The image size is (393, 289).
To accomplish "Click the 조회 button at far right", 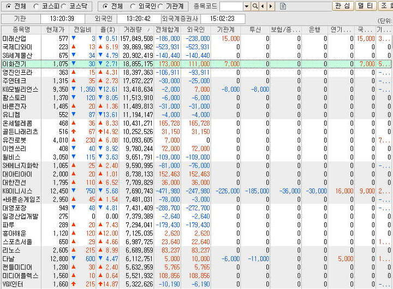I will [385, 6].
